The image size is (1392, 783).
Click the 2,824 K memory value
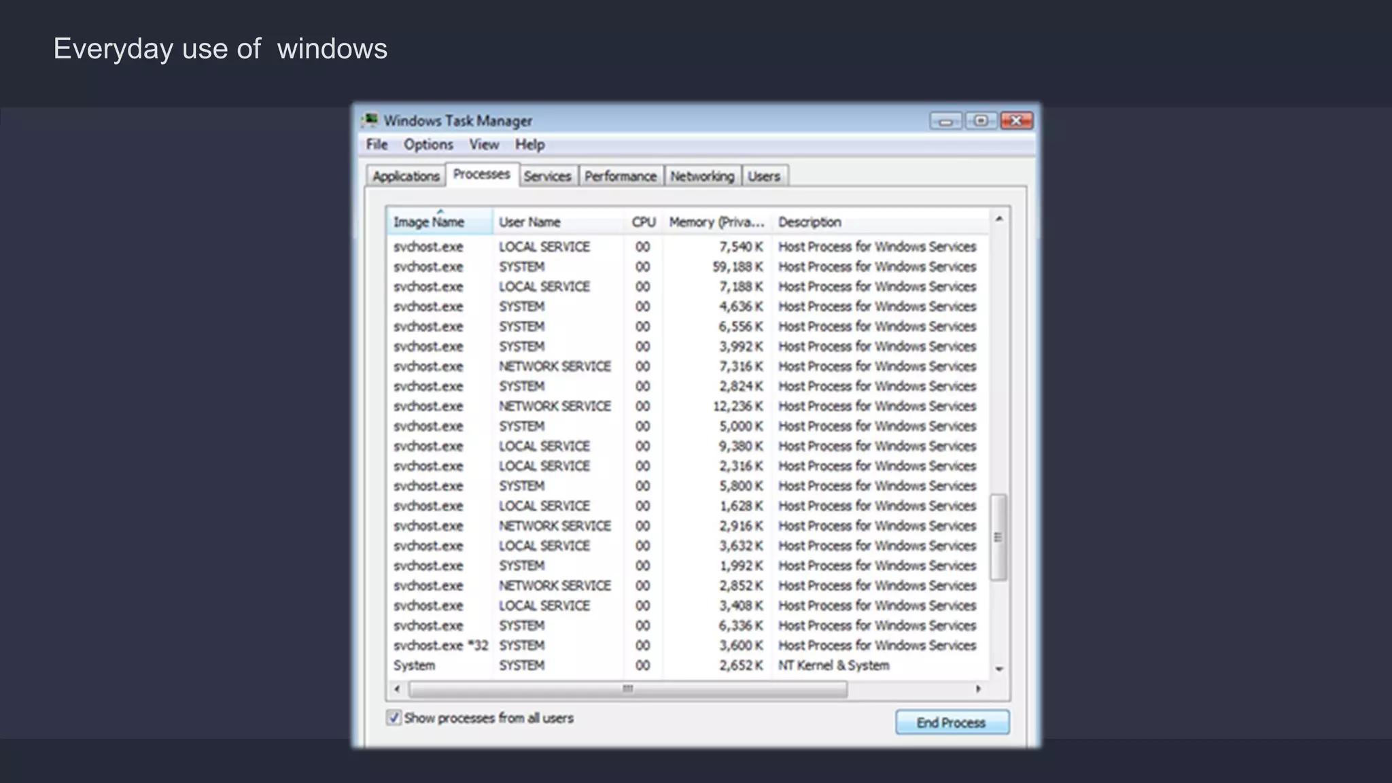741,386
